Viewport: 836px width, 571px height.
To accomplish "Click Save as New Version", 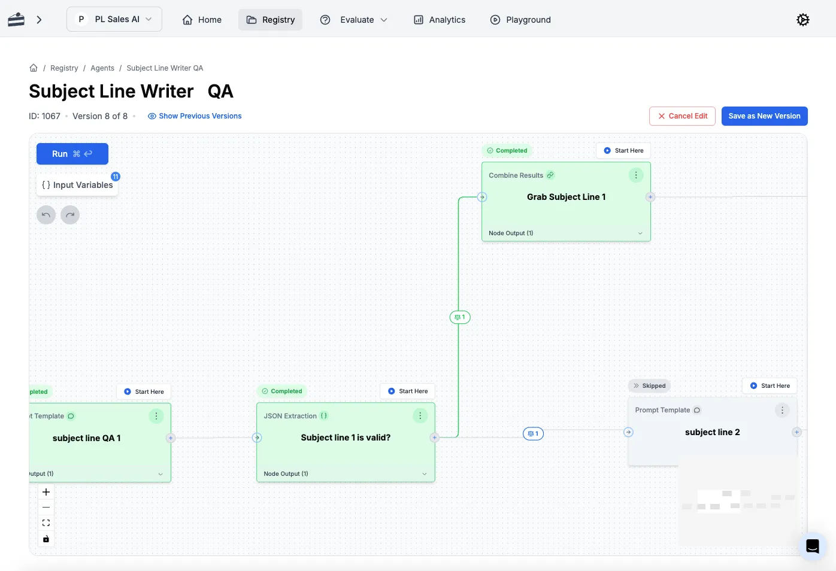I will click(x=764, y=116).
